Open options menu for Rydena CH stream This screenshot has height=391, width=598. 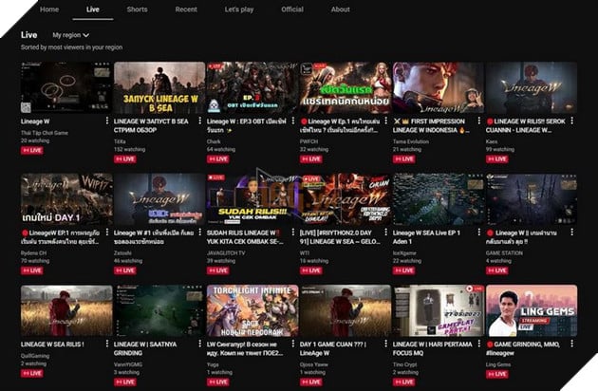(x=106, y=233)
